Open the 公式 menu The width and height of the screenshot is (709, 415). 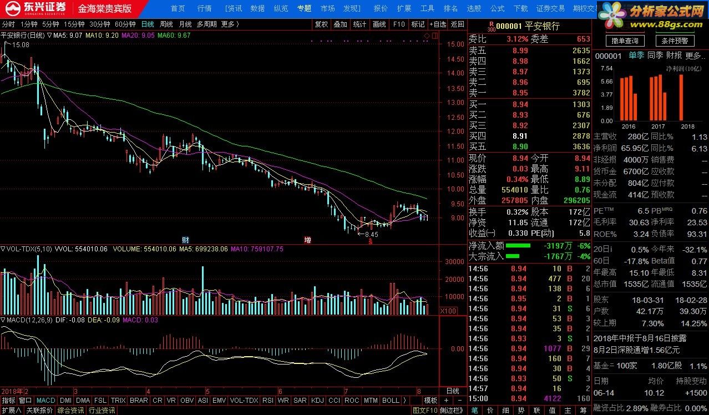coord(497,8)
